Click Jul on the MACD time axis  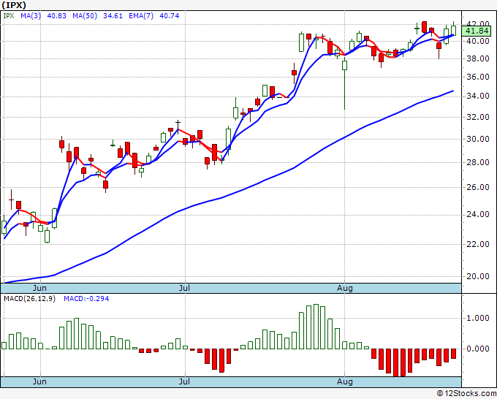[x=184, y=381]
